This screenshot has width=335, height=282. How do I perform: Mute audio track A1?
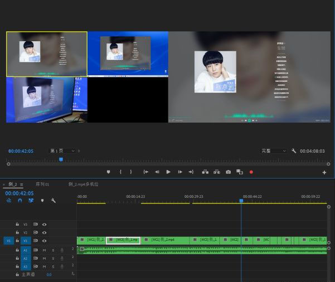(45, 251)
